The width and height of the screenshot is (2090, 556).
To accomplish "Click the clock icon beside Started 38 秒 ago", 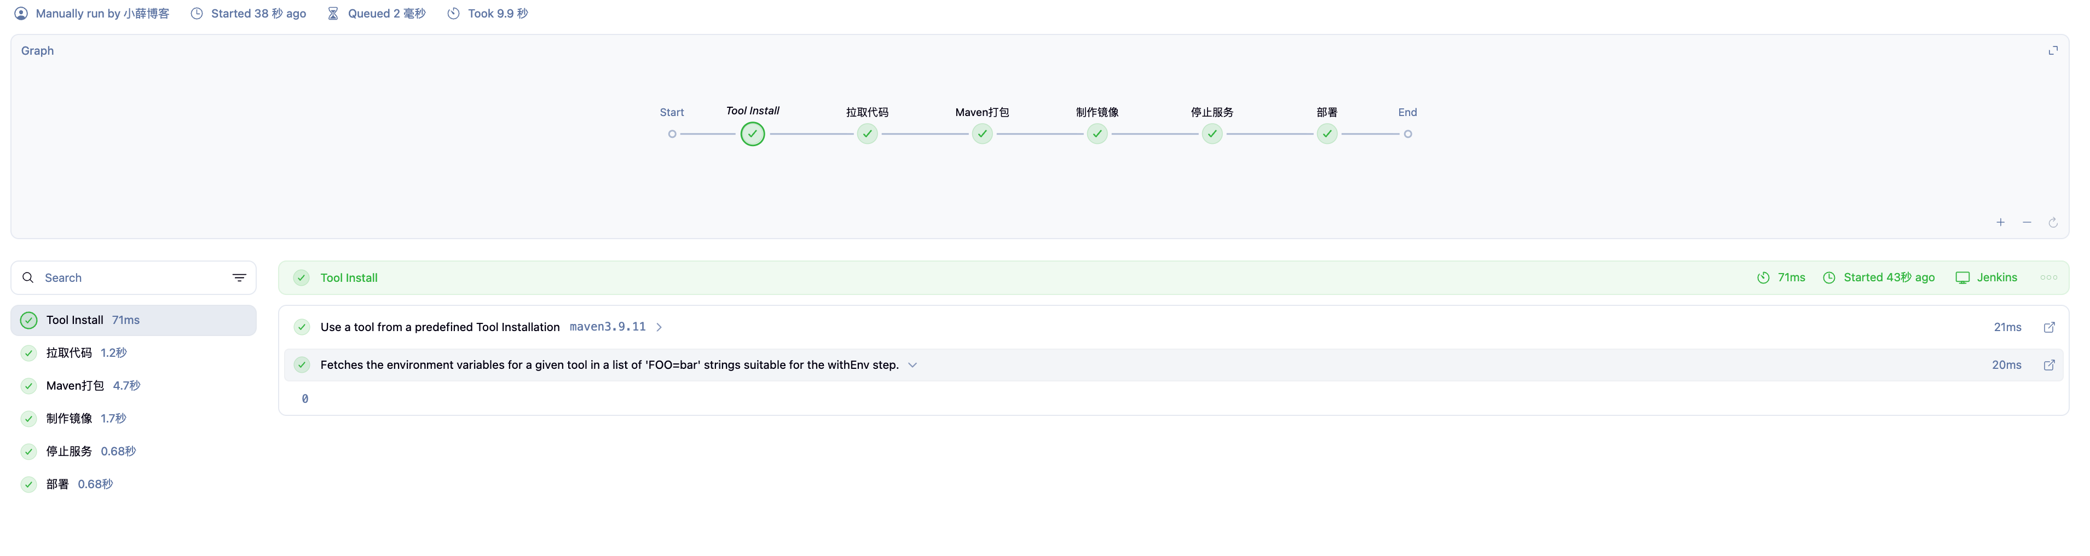I will [x=197, y=14].
